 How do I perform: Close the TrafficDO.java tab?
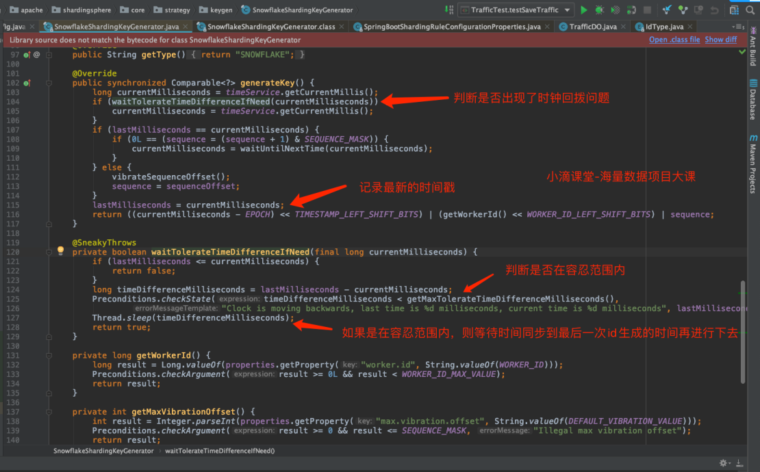[x=623, y=27]
